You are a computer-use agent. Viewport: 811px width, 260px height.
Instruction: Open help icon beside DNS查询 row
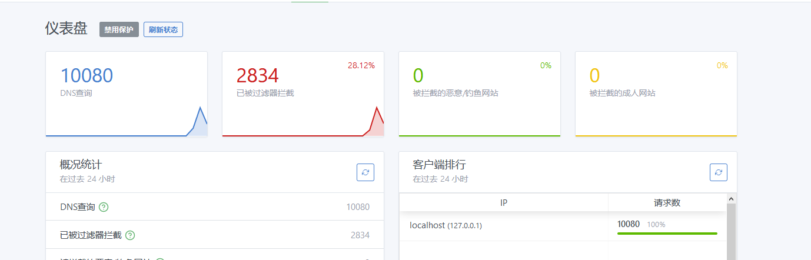(x=104, y=207)
